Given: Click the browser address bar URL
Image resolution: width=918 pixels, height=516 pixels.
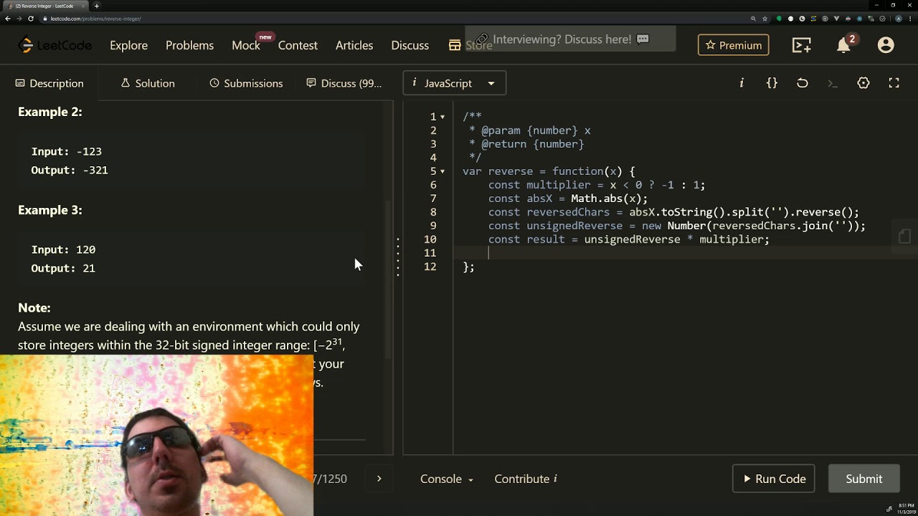Looking at the screenshot, I should (95, 19).
